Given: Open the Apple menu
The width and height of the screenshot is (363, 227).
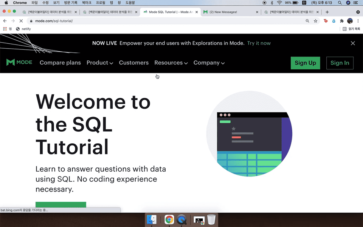Looking at the screenshot, I should 6,3.
